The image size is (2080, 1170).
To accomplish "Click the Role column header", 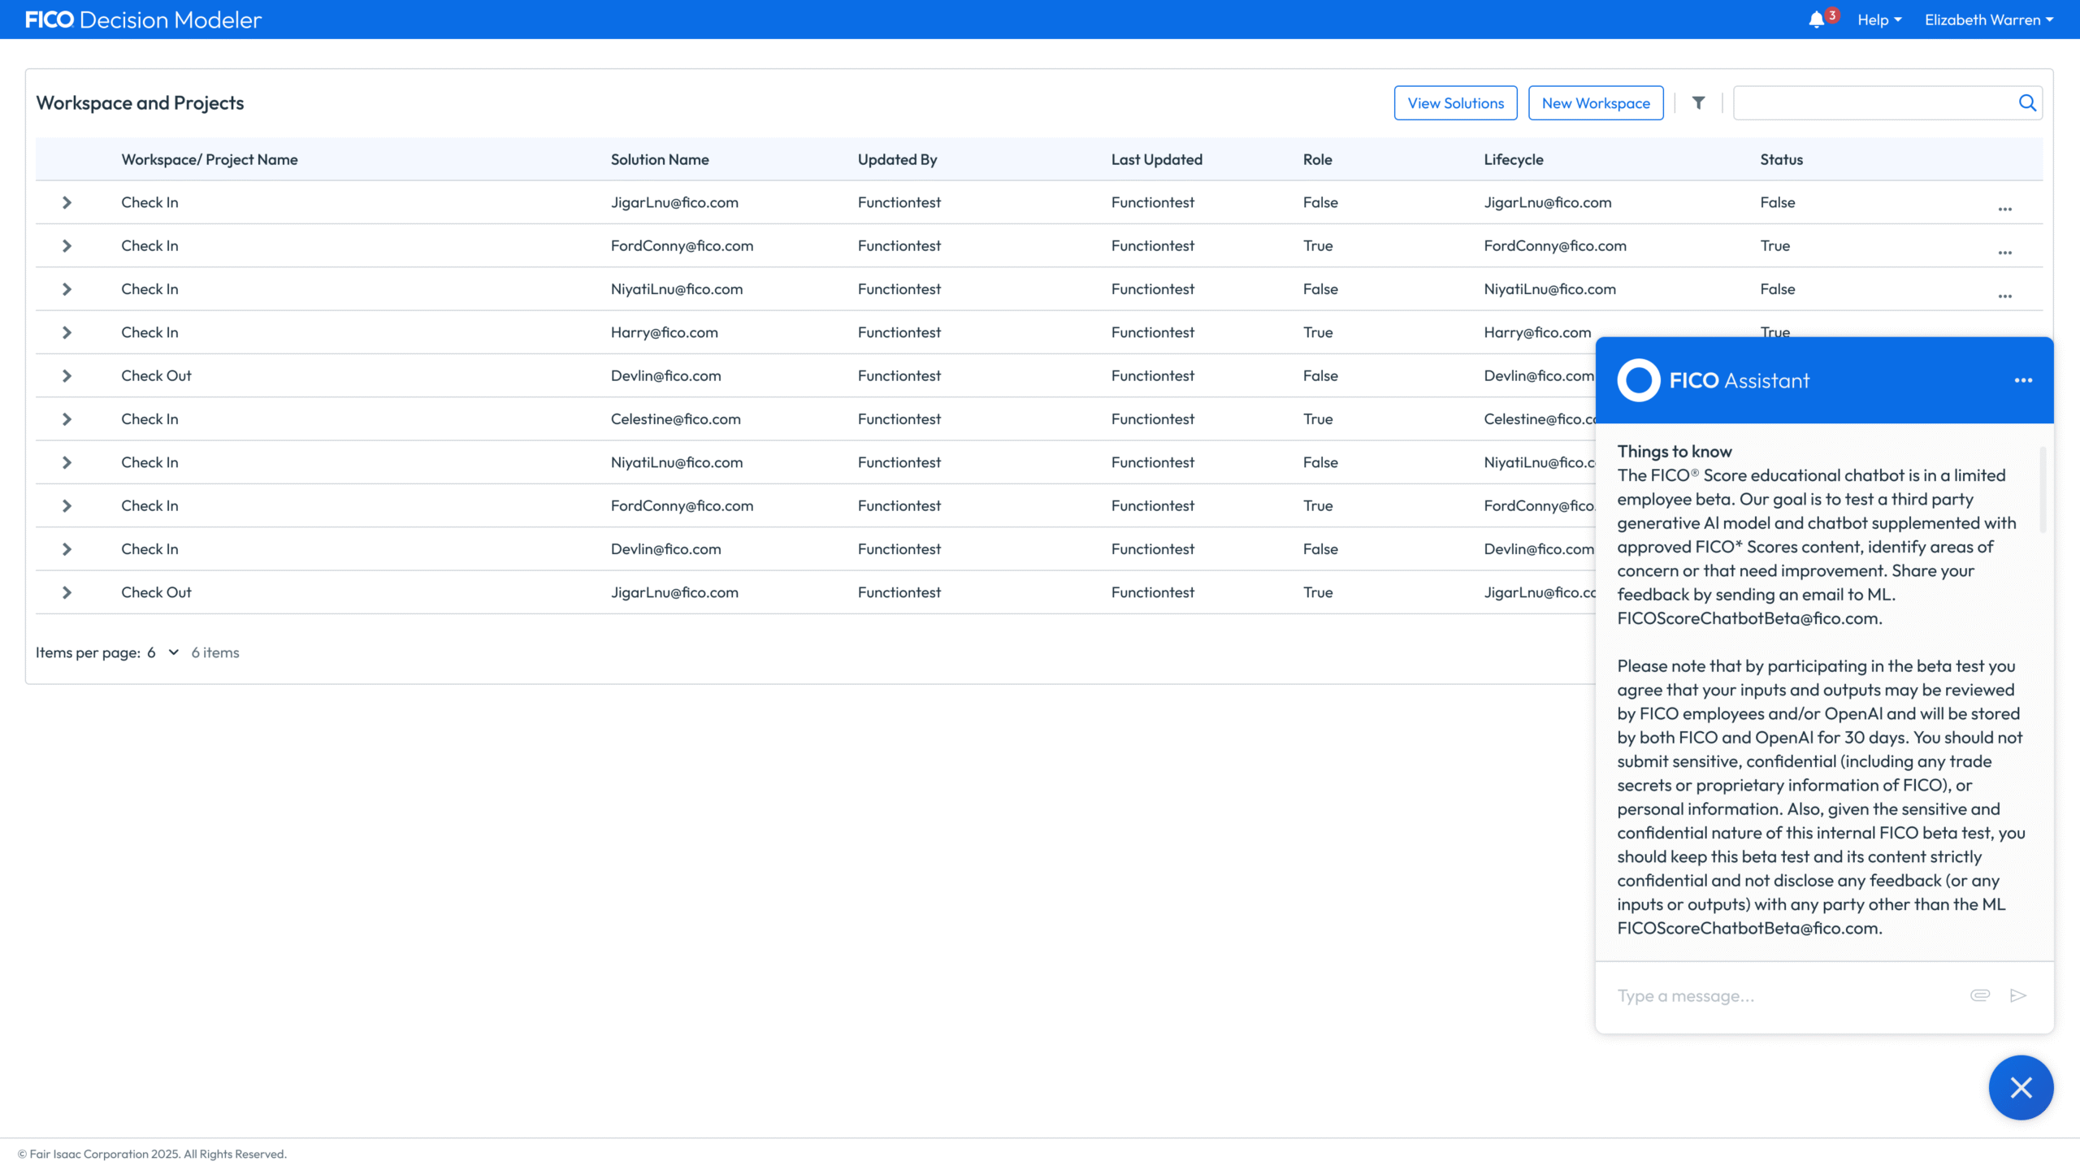I will point(1317,159).
